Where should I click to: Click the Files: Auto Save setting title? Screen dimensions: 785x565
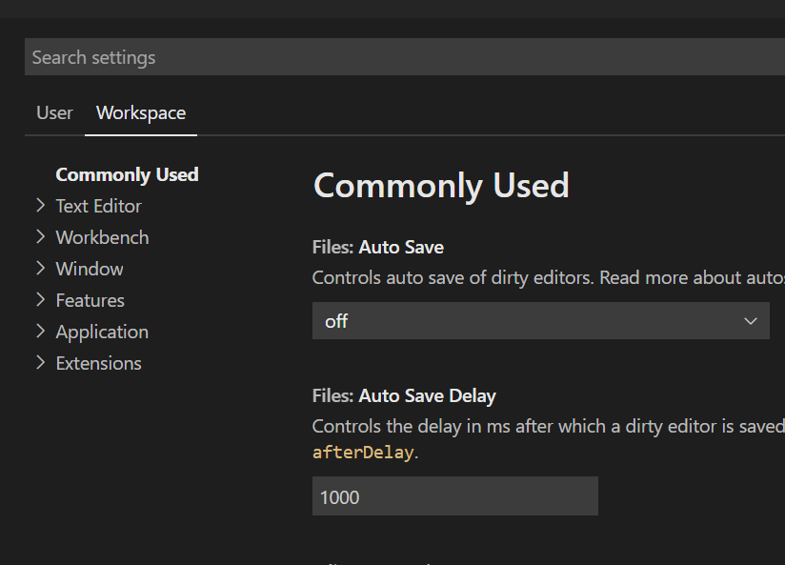click(x=378, y=247)
